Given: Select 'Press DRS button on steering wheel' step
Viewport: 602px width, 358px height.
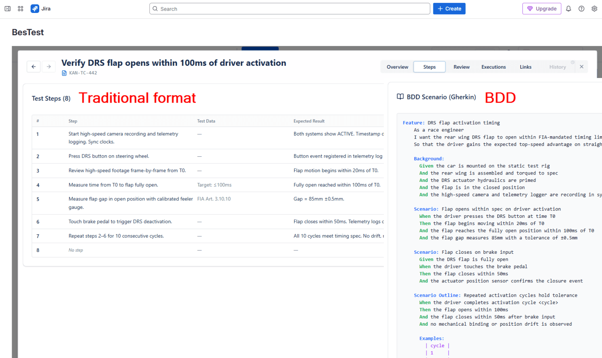Looking at the screenshot, I should click(109, 156).
